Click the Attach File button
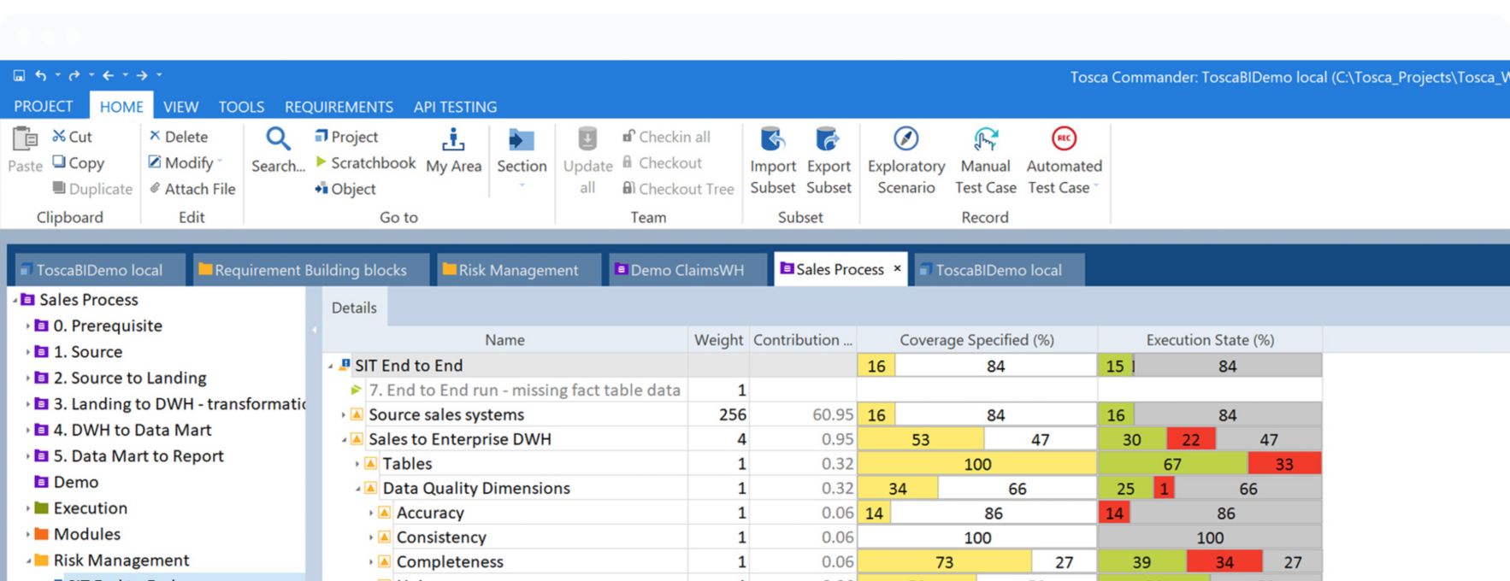The width and height of the screenshot is (1510, 581). (x=192, y=189)
